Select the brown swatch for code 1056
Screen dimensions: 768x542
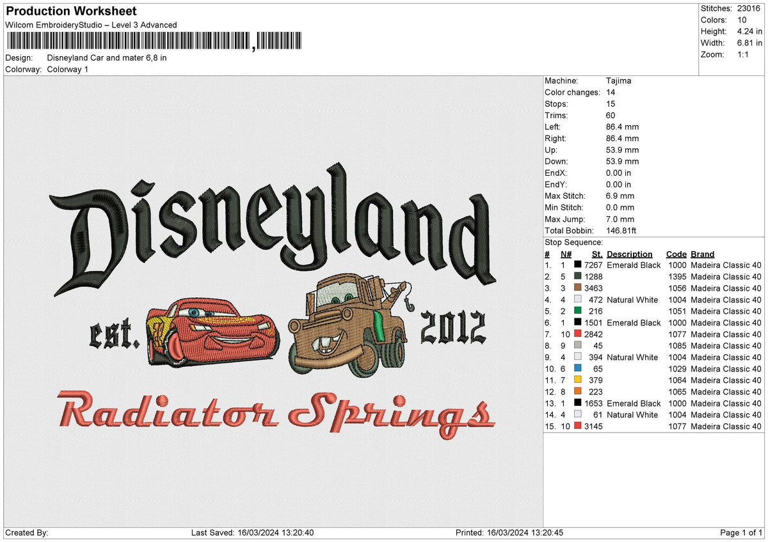(577, 288)
